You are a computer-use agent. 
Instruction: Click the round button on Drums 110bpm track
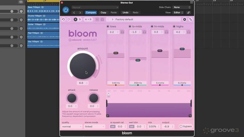[21, 20]
